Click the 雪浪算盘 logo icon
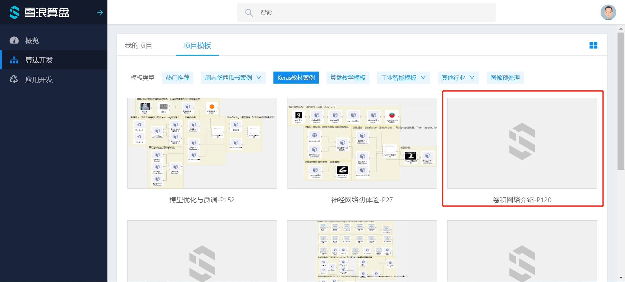Image resolution: width=625 pixels, height=282 pixels. [14, 12]
